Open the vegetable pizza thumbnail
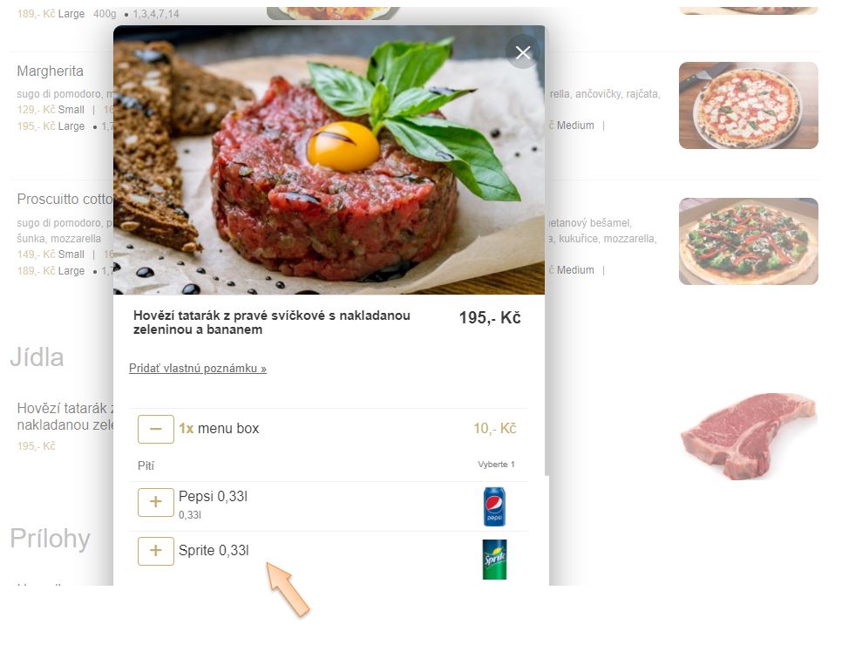842x645 pixels. [749, 241]
